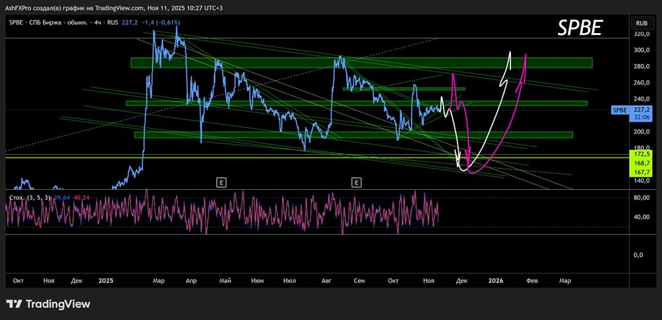This screenshot has height=320, width=662.
Task: Click the white forecast arrow tip
Action: [x=510, y=53]
